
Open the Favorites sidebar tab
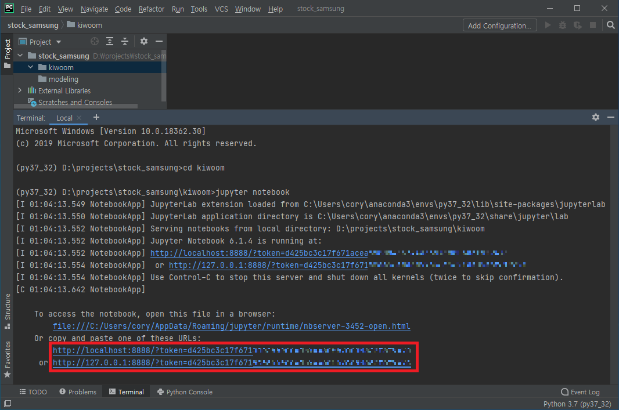[7, 359]
